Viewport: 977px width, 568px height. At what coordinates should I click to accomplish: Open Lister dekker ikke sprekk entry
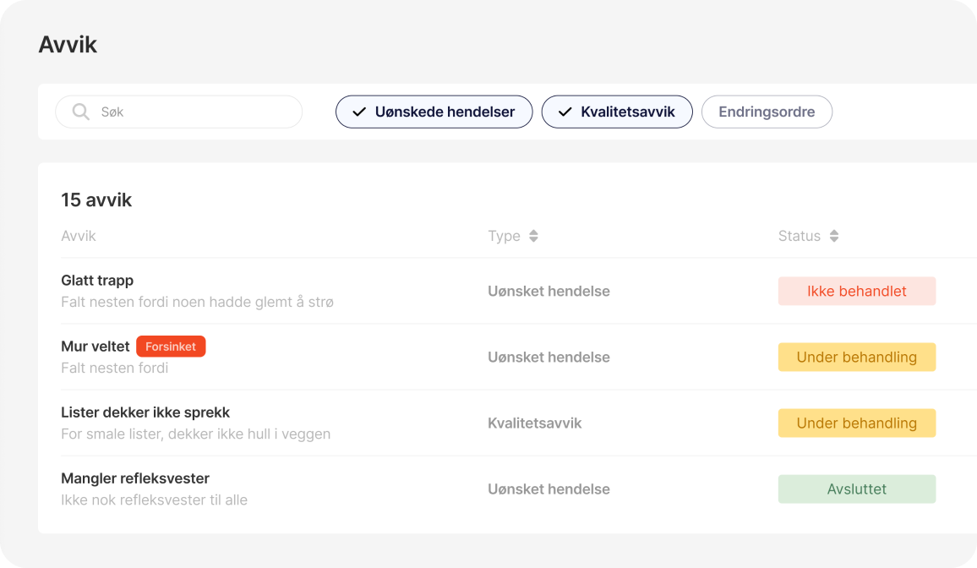[x=145, y=412]
